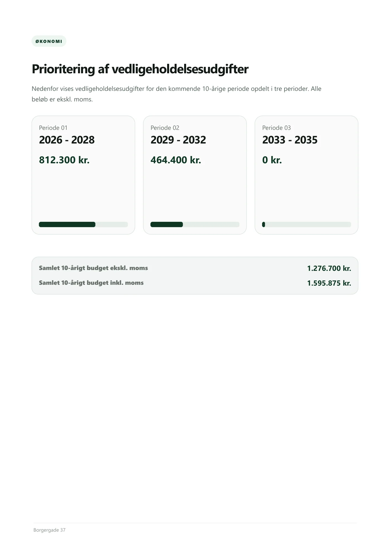390x552 pixels.
Task: Select the page heading Prioritering af vedligeholdelsesudgifter
Action: click(140, 69)
